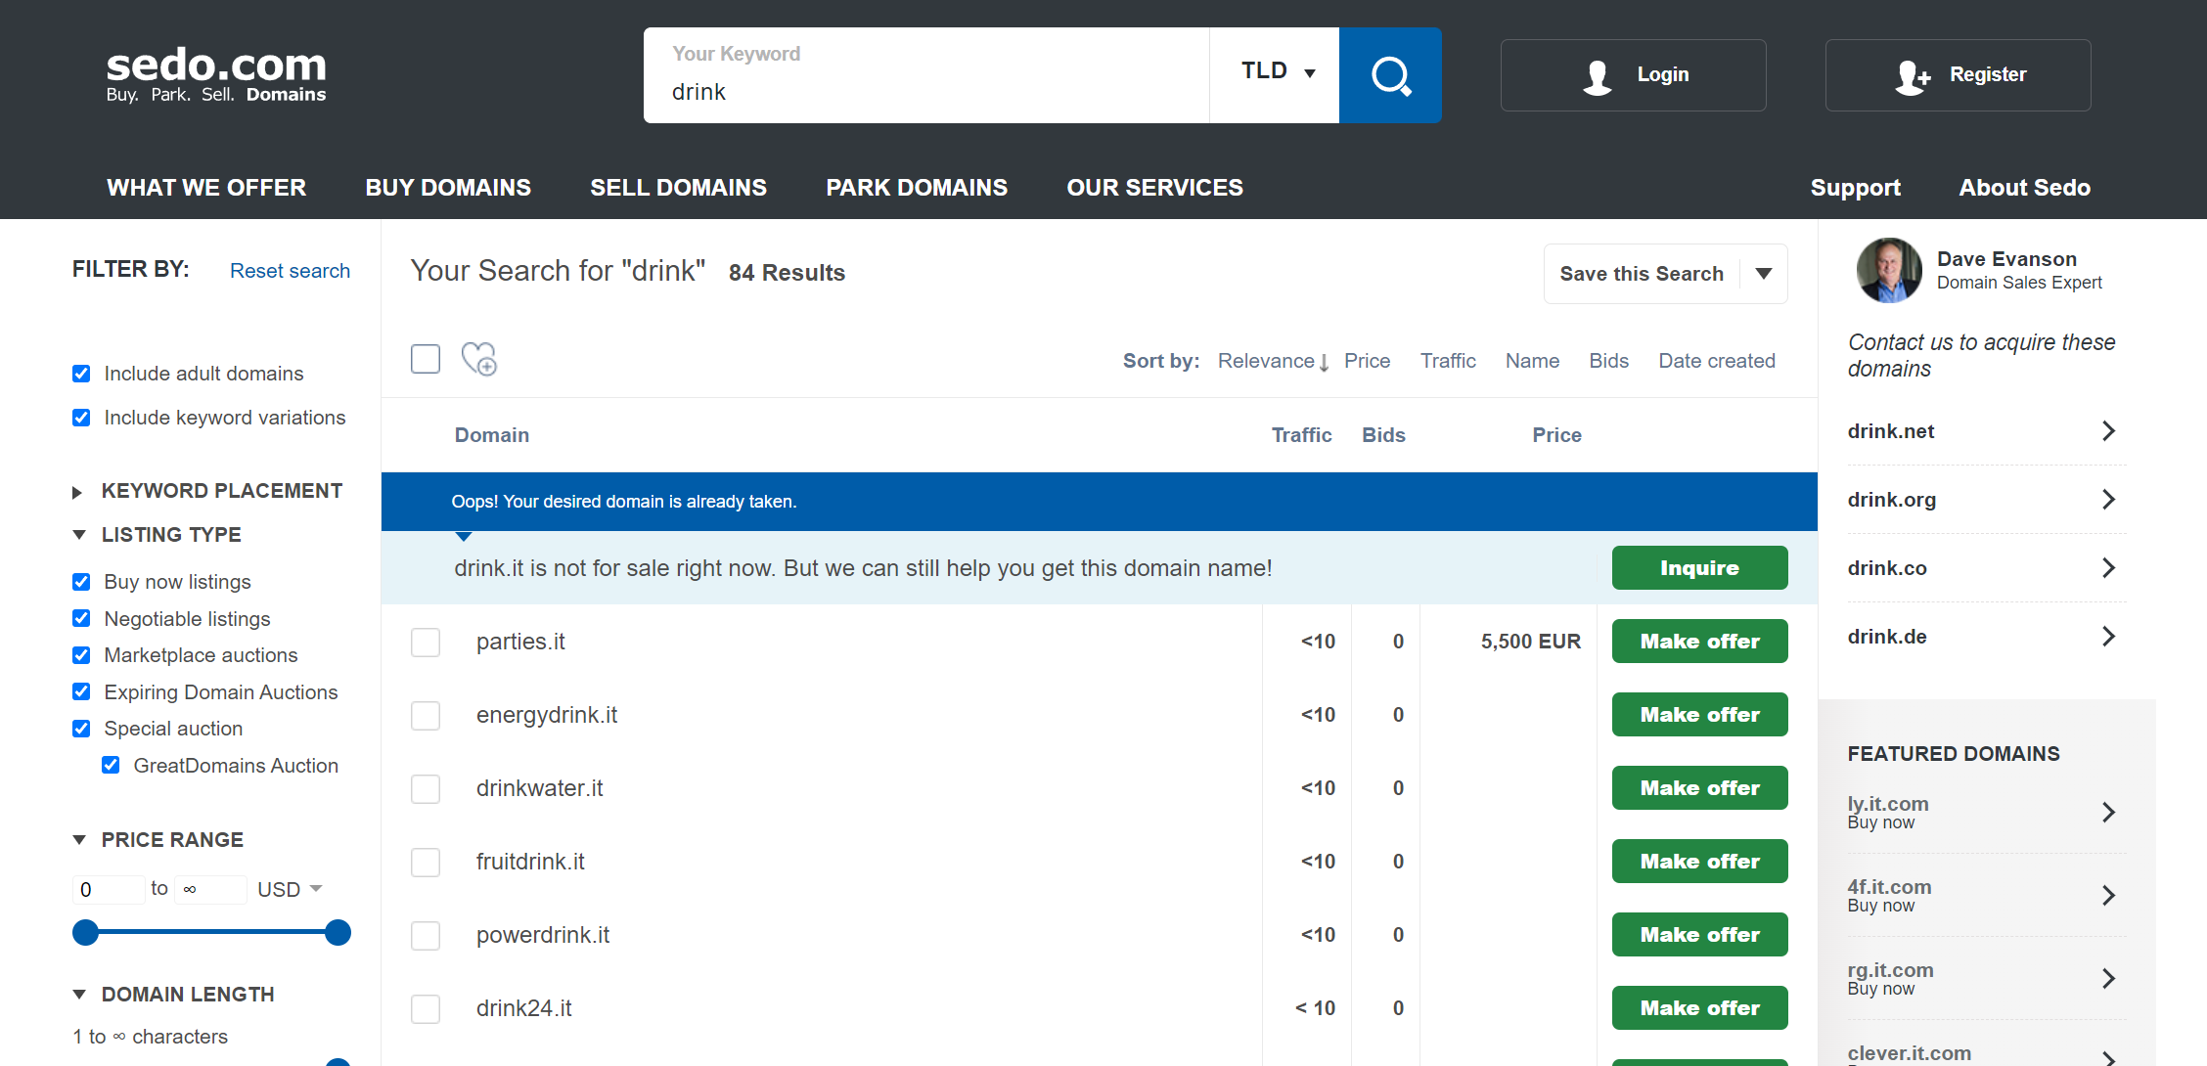Click the arrow beside ly.it.com
The height and width of the screenshot is (1066, 2207).
click(x=2108, y=812)
